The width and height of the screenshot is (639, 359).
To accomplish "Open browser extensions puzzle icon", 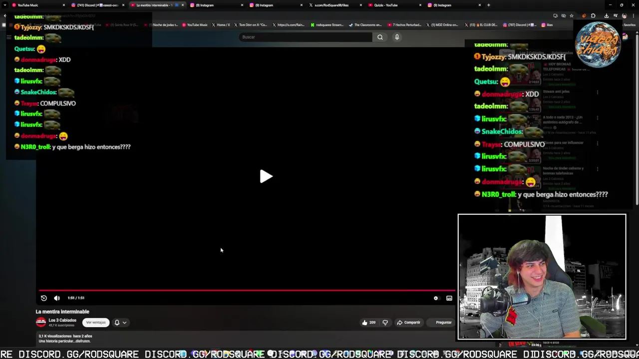I will [x=593, y=15].
